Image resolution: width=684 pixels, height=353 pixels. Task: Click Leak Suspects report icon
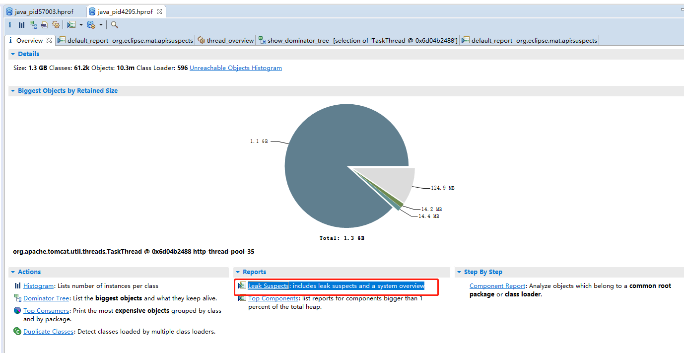pos(242,286)
